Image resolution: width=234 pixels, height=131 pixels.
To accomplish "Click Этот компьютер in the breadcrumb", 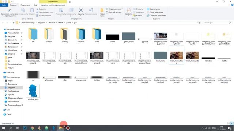I will click(x=28, y=23).
